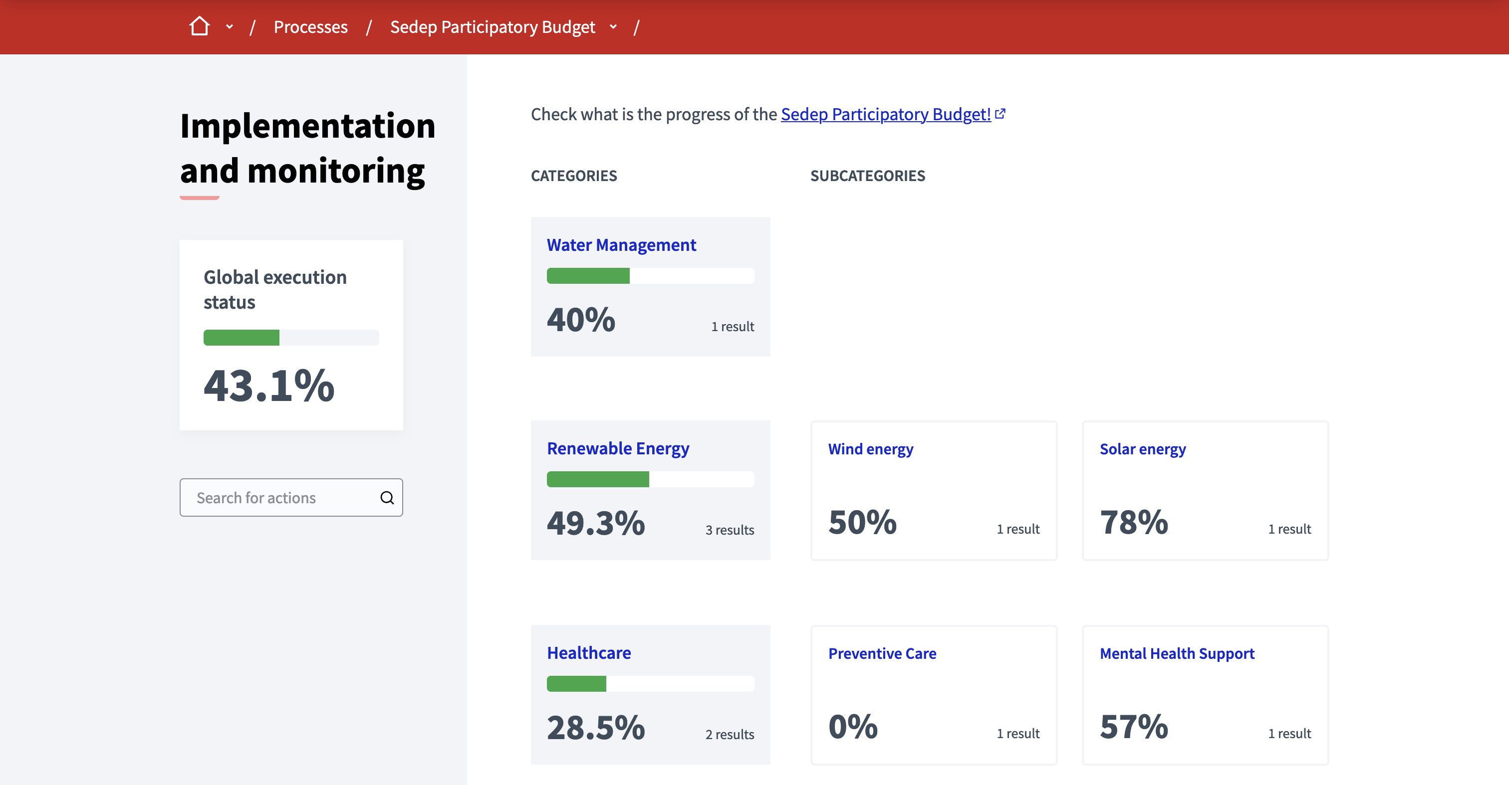Open Sedep Participatory Budget breadcrumb item
1509x785 pixels.
coord(492,27)
